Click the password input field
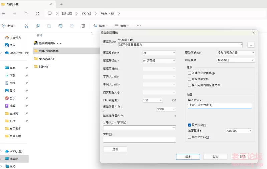This screenshot has width=267, height=169. point(220,105)
